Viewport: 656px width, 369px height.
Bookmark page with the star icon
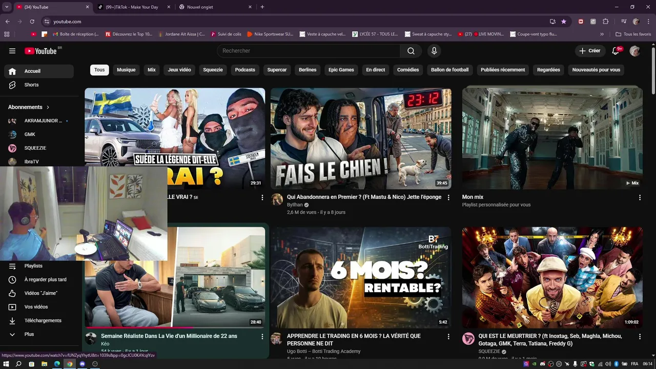coord(564,22)
